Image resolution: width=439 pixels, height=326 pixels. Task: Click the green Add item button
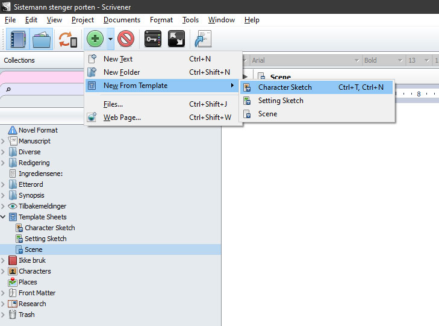95,39
